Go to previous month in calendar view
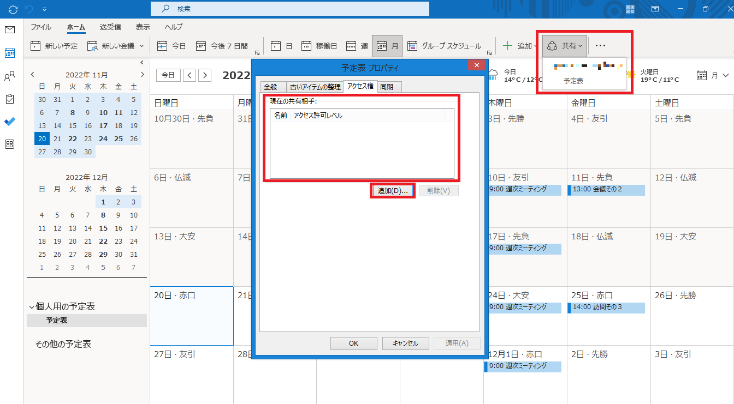This screenshot has width=734, height=404. coord(190,75)
